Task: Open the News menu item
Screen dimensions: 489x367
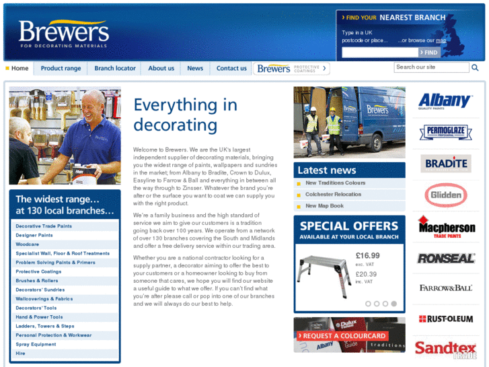Action: pos(195,68)
